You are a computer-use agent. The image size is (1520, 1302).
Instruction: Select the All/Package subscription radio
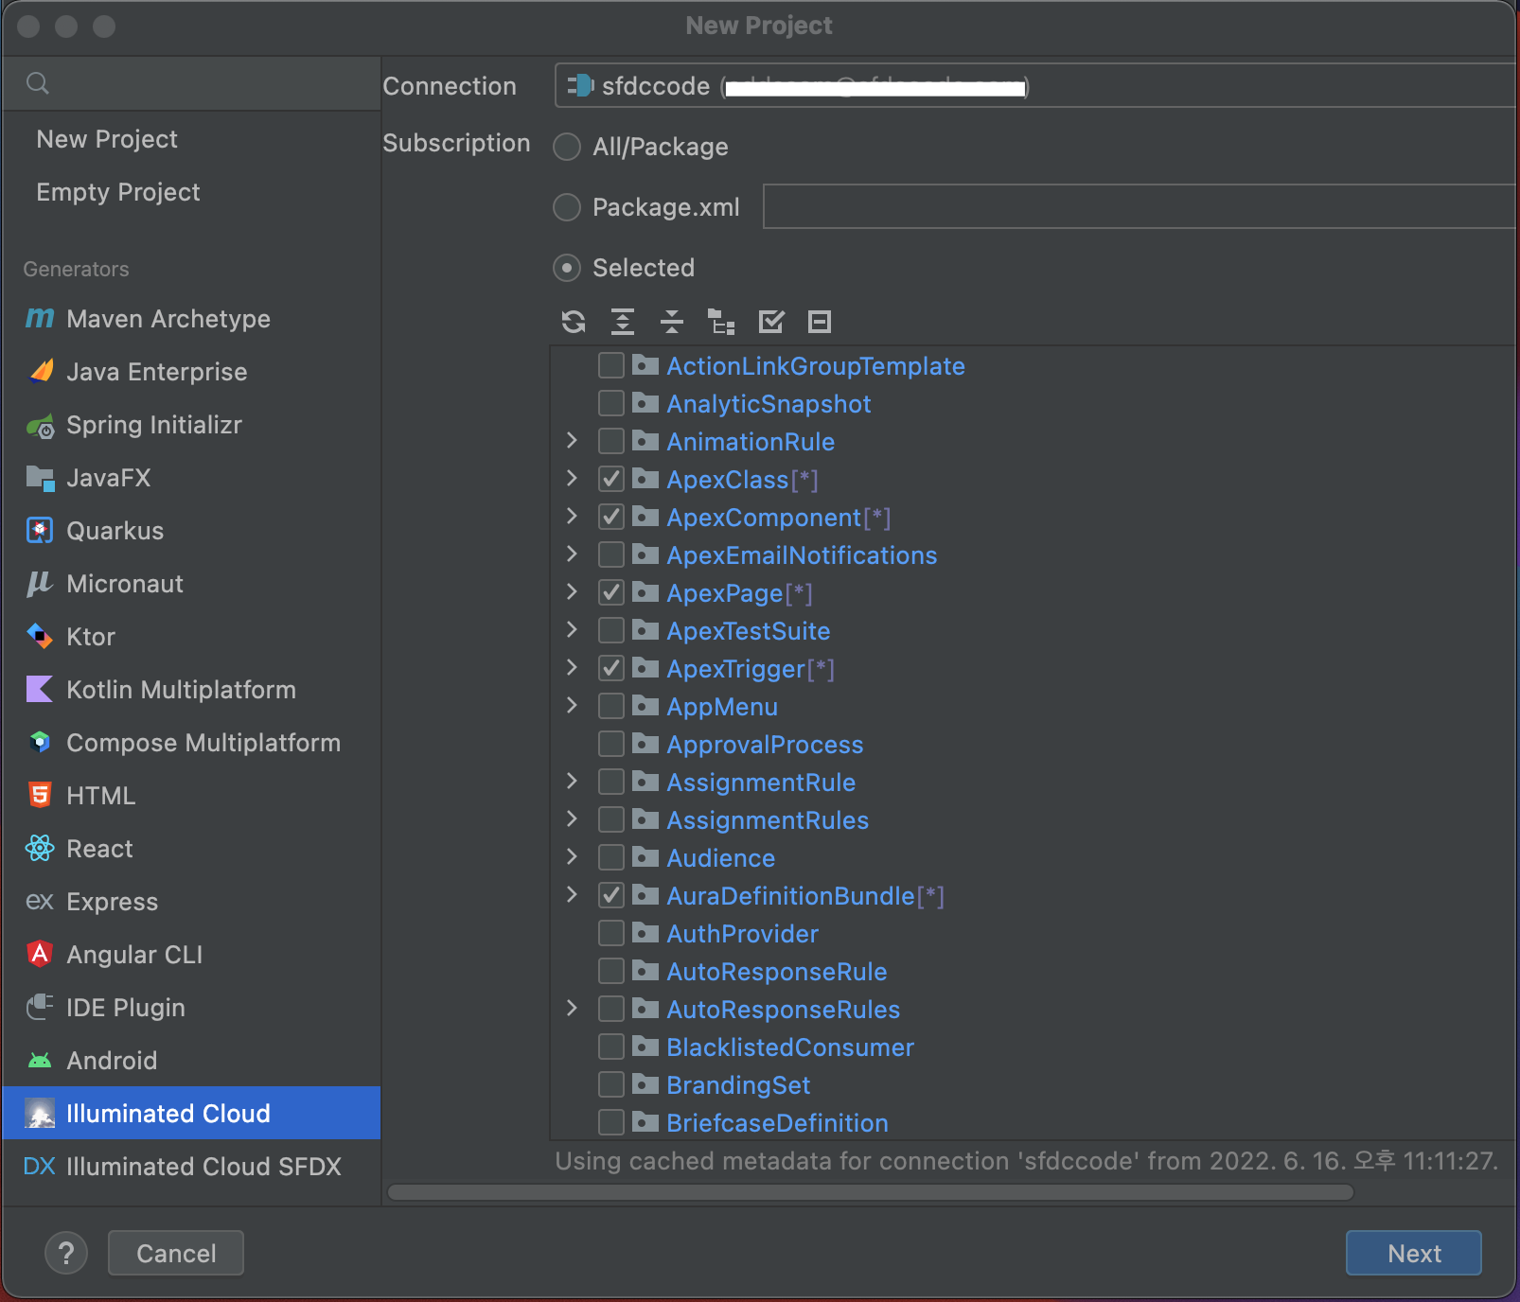tap(567, 147)
